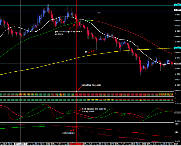The height and width of the screenshot is (146, 181).
Task: Click the 13 Nov 10:29 time label
Action: (162, 144)
